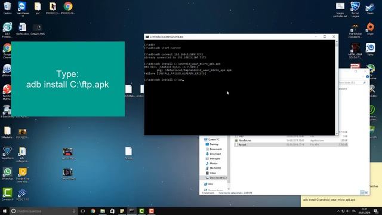Open the lower video thumbnail file on the desktop
The height and width of the screenshot is (215, 382).
click(68, 174)
